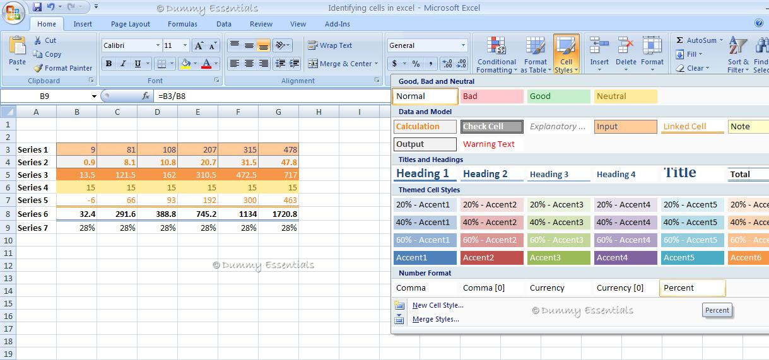Apply percent style from ribbon

[x=416, y=64]
